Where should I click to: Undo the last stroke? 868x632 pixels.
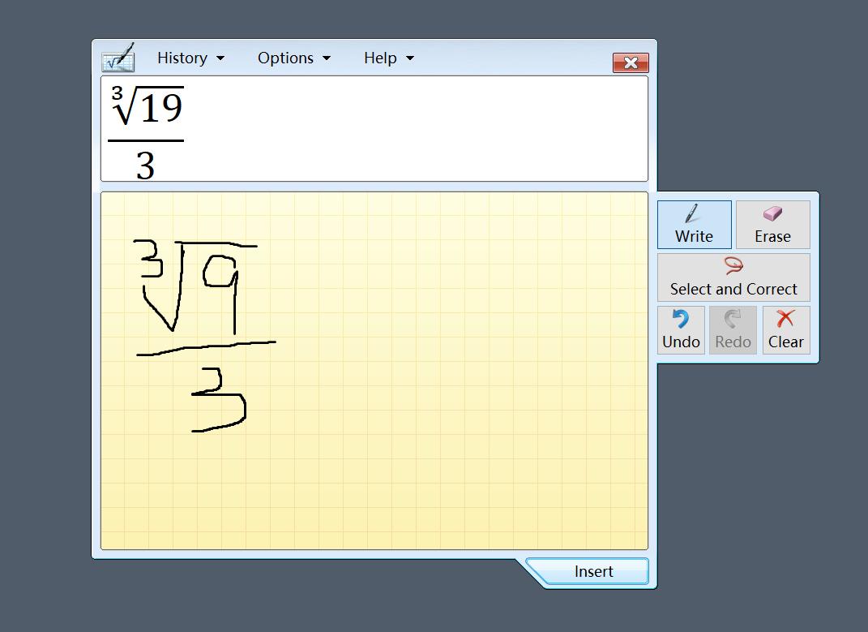point(679,330)
